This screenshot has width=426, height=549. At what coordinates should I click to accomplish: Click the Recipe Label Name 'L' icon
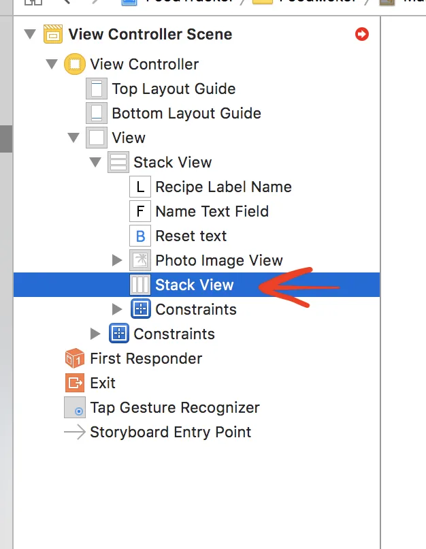coord(140,187)
